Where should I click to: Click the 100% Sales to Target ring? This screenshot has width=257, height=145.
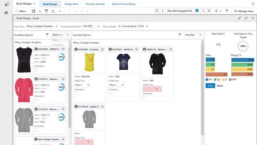point(243,46)
